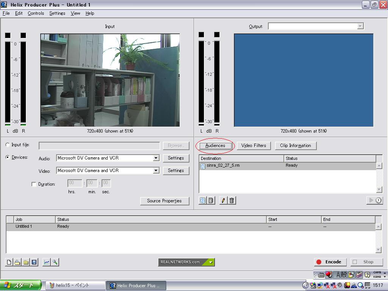Select the sinra_02_27_5.rm destination row

click(x=288, y=166)
